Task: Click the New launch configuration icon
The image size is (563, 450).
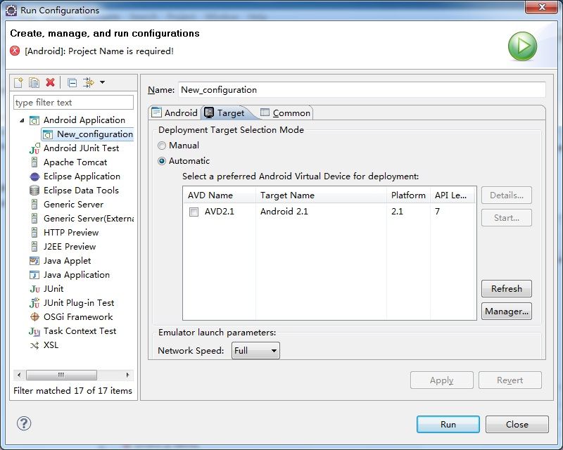Action: (18, 82)
